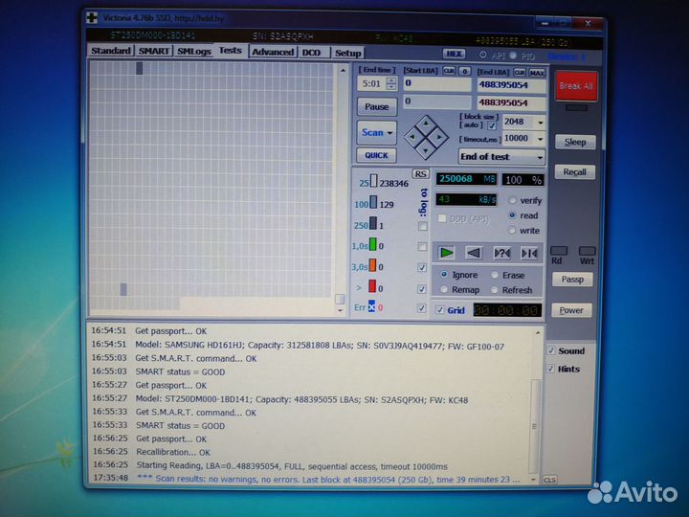Click the up arrow of the navigation diamond
Viewport: 689px width, 517px height.
tap(426, 124)
